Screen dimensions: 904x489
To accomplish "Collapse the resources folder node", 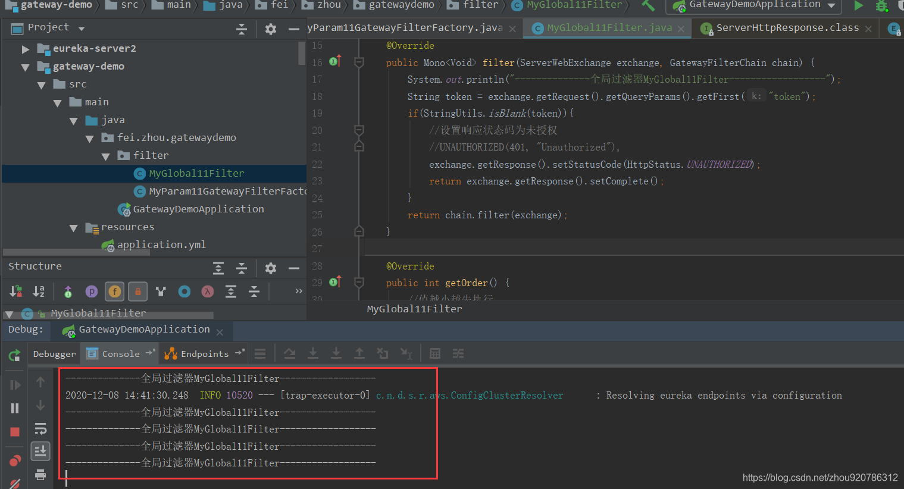I will pos(73,228).
